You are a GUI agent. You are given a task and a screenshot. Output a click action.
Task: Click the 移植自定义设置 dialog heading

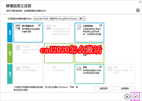click(19, 6)
